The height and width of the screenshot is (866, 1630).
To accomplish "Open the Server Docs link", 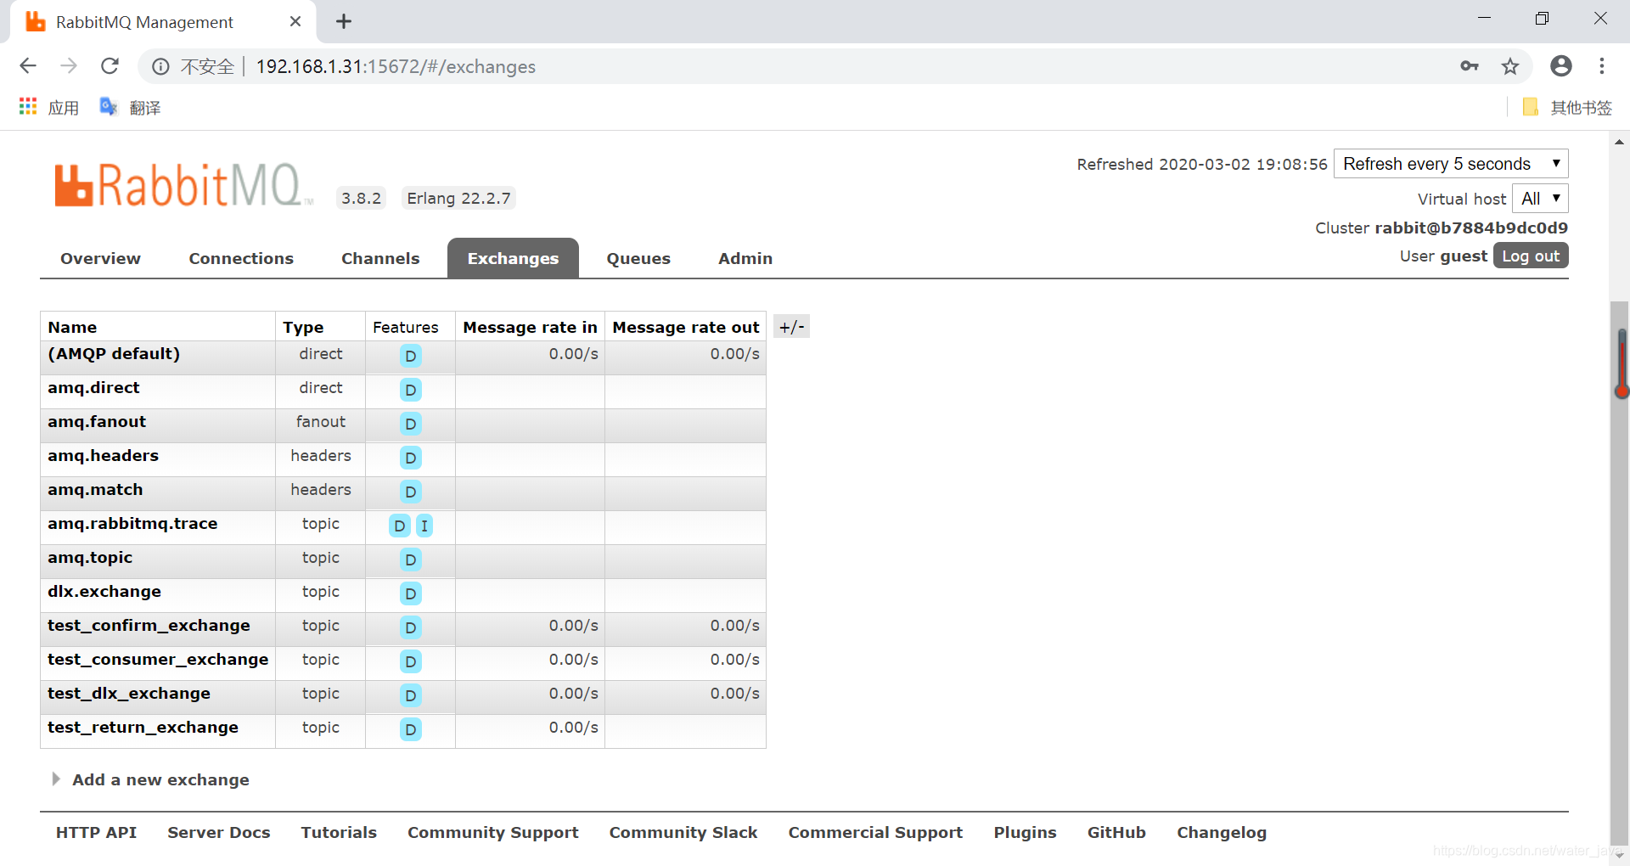I will click(x=219, y=832).
